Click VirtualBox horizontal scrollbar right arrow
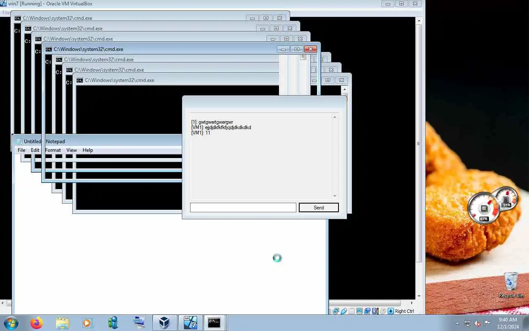The height and width of the screenshot is (331, 529). (412, 303)
